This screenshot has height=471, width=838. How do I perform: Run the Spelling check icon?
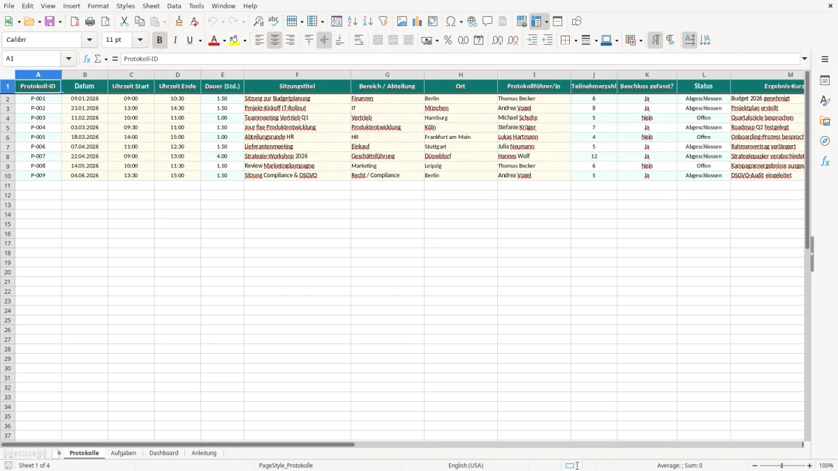(274, 22)
